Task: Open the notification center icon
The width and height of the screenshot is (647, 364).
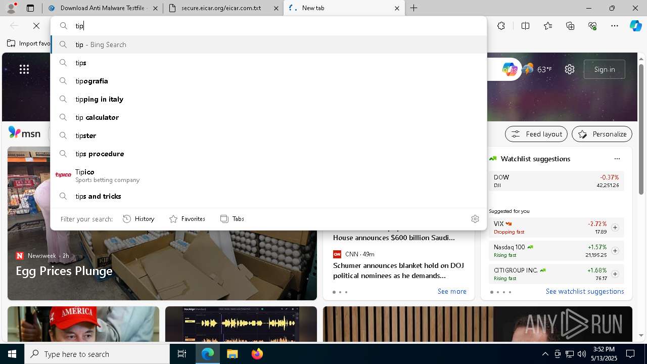Action: point(630,354)
